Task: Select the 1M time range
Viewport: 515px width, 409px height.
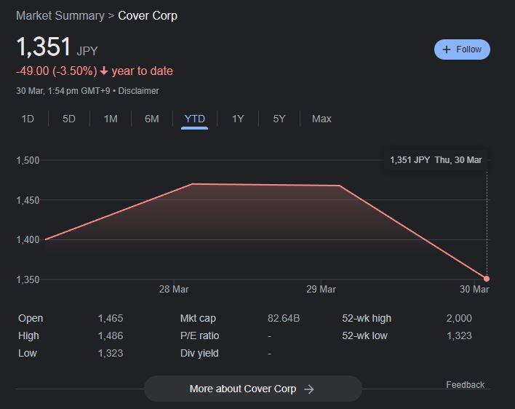Action: point(111,119)
